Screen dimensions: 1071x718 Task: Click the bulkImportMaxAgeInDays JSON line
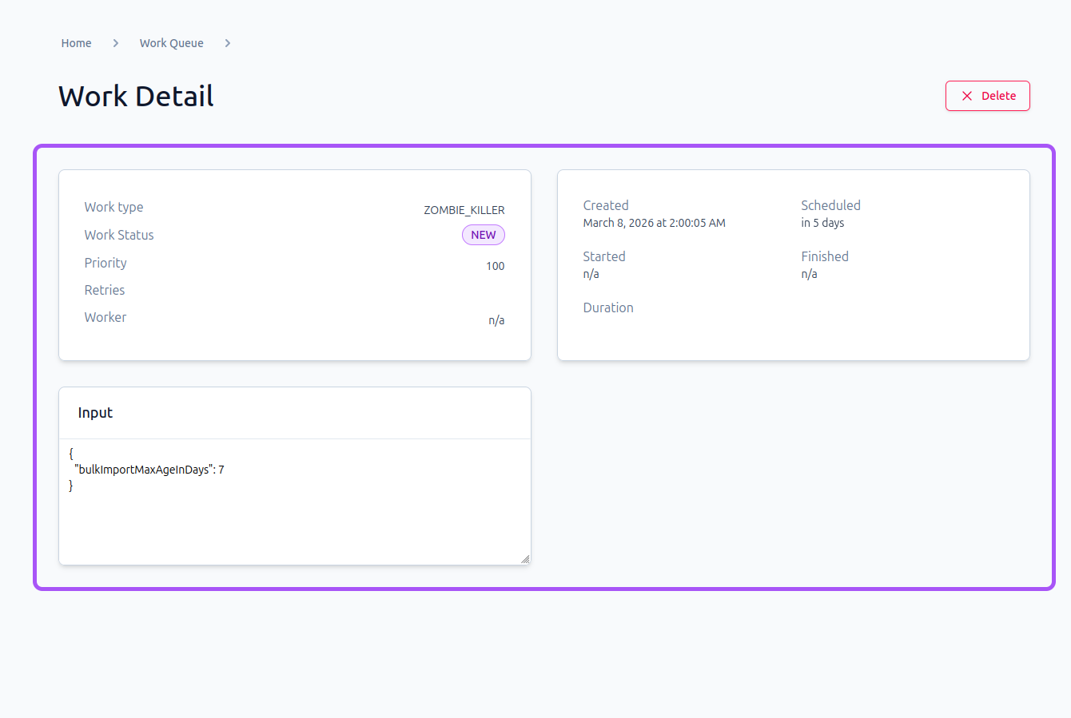149,470
